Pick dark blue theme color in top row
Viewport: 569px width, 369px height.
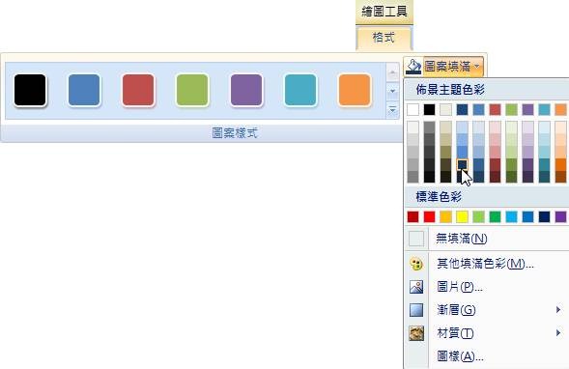click(462, 109)
